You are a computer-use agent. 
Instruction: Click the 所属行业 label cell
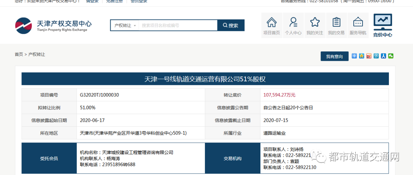coord(233,133)
